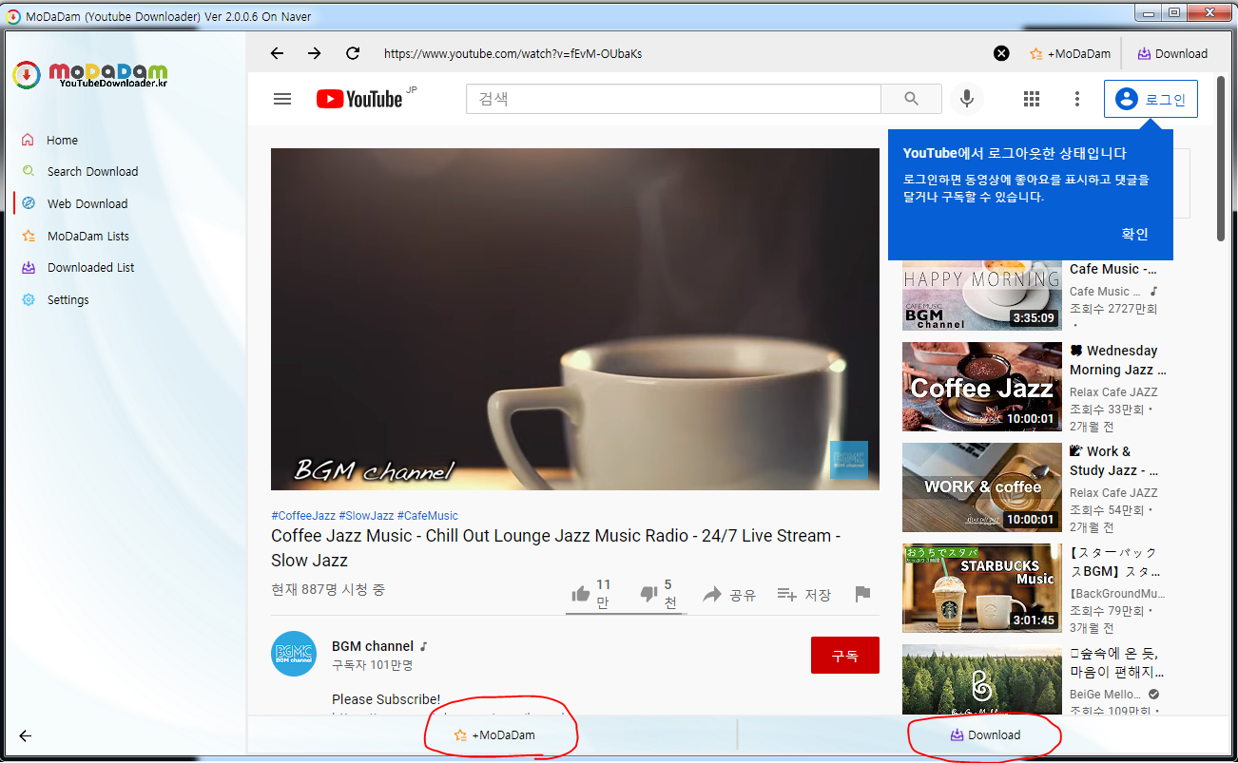The width and height of the screenshot is (1238, 763).
Task: Click BGM channel watermark on video
Action: pyautogui.click(x=849, y=460)
